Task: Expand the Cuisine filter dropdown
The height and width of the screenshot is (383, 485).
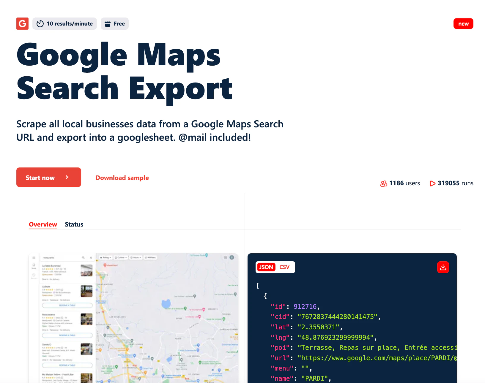Action: [x=121, y=257]
